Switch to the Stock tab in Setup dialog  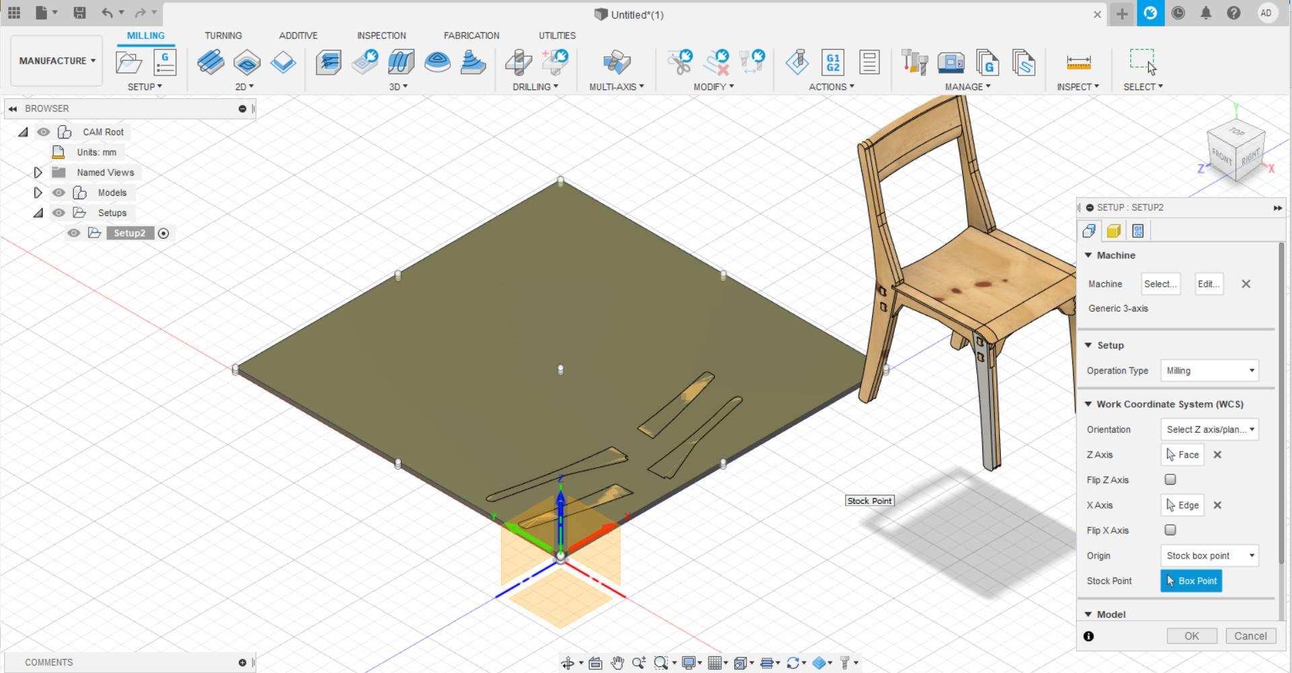coord(1114,231)
